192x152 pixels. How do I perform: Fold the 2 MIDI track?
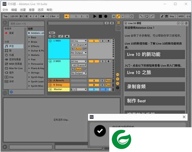pos(50,61)
